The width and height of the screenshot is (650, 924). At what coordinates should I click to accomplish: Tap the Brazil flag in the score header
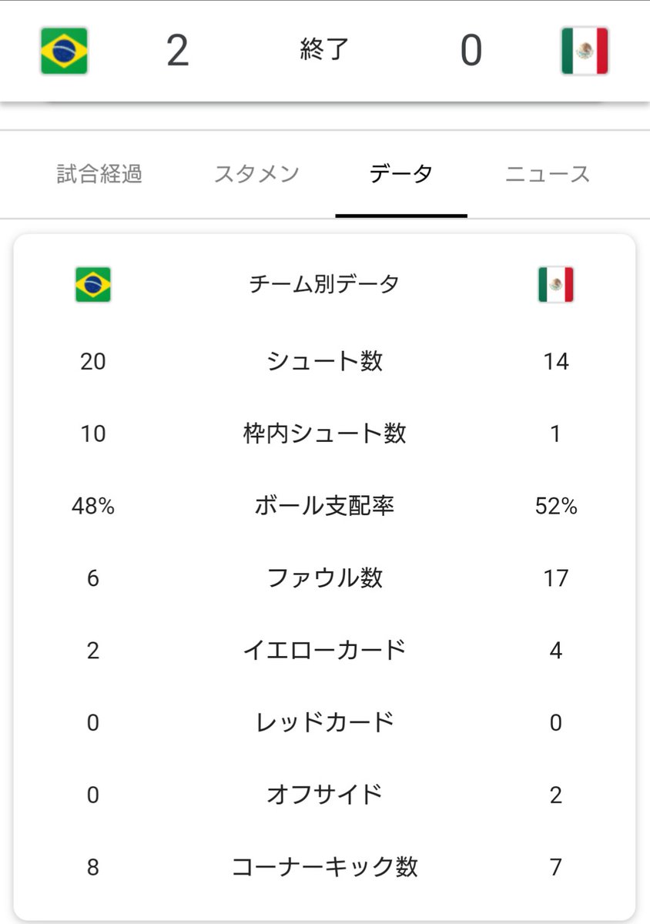(x=64, y=51)
